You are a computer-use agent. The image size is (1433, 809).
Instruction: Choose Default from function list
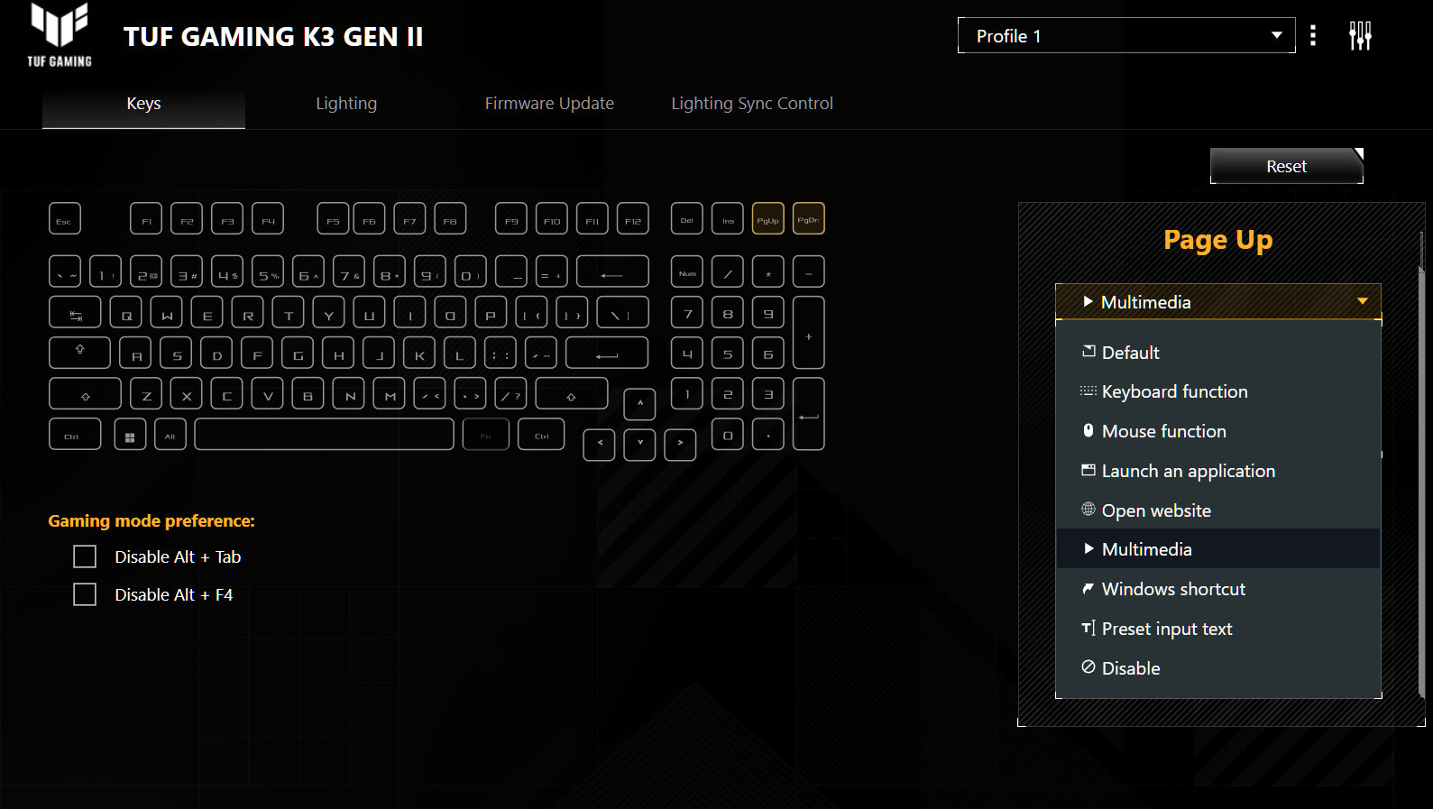point(1218,353)
